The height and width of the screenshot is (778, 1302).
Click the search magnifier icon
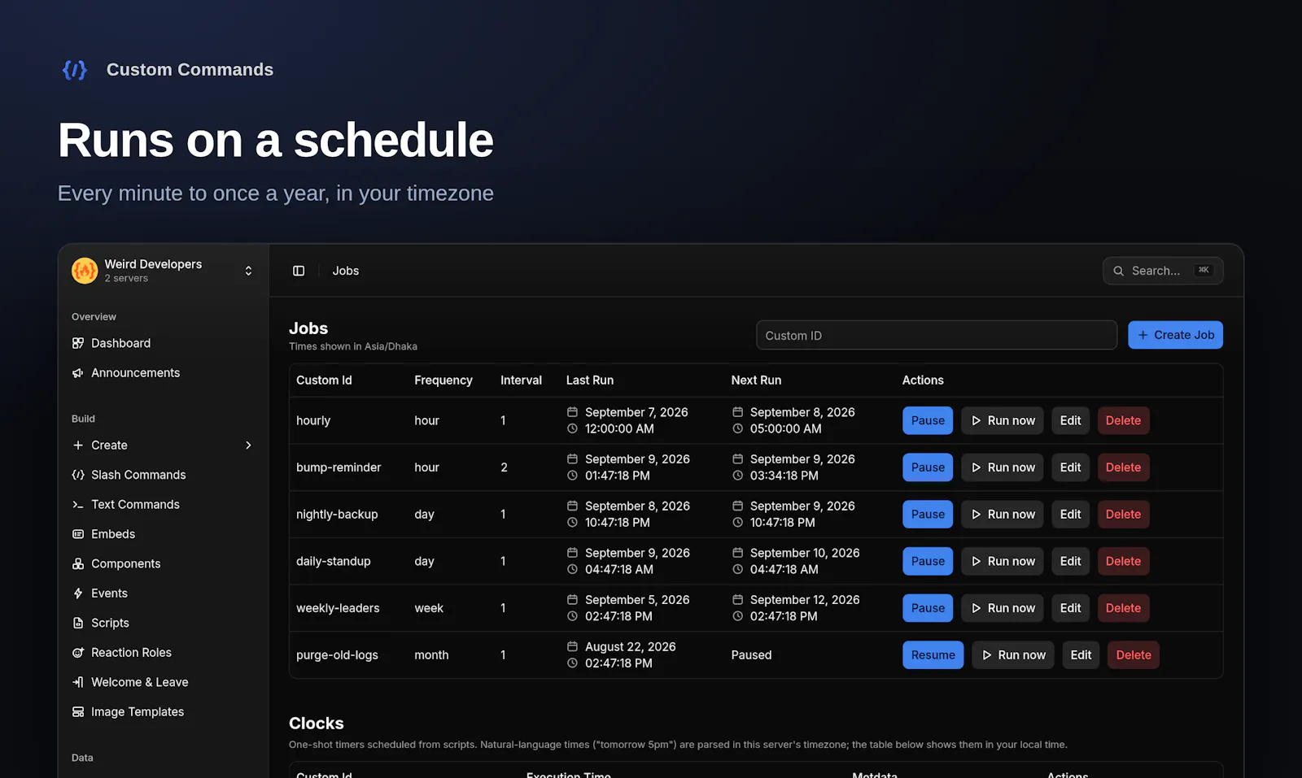click(1119, 271)
